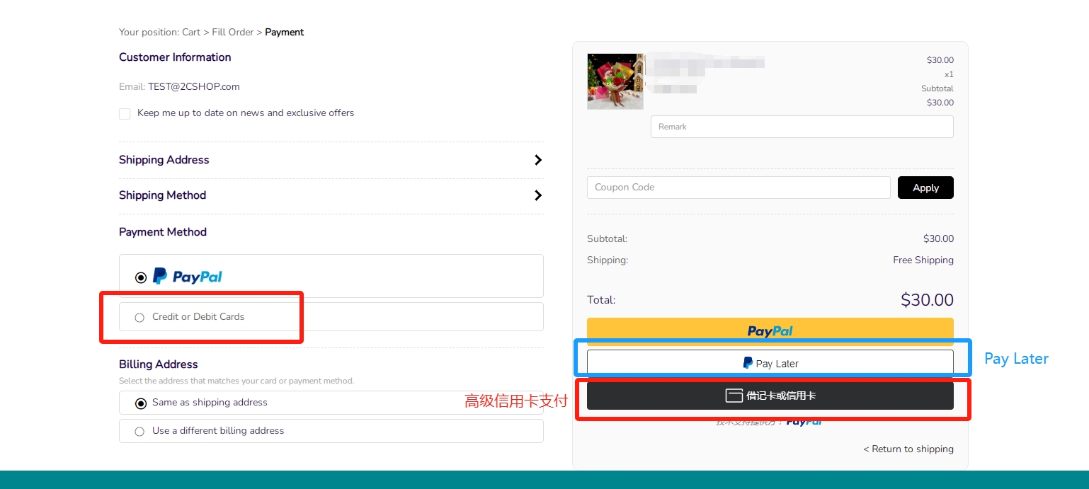Choose Same as shipping address radio

[x=141, y=403]
